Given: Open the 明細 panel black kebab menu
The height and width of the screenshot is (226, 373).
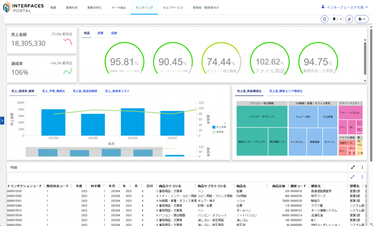Looking at the screenshot, I should [362, 168].
